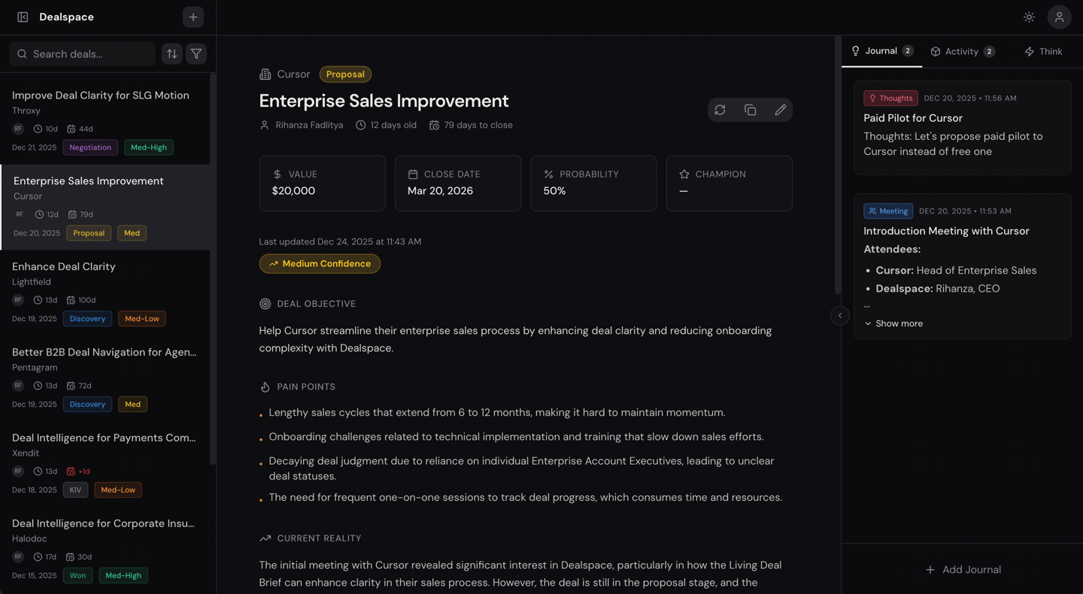Select the Journal tab

(x=881, y=51)
